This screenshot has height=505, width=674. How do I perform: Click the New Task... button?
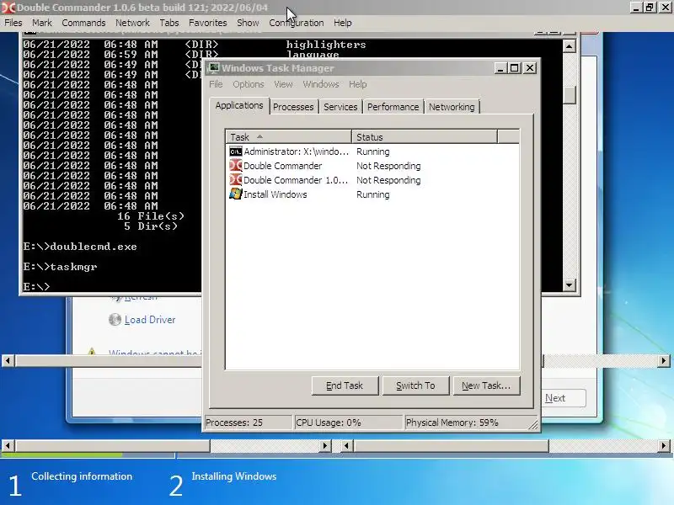pos(486,385)
